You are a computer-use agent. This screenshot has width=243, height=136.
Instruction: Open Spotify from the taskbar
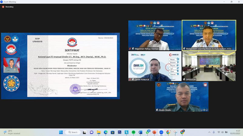pos(133,132)
